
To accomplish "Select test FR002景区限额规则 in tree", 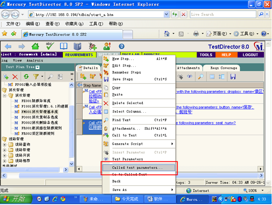I will coord(38,133).
